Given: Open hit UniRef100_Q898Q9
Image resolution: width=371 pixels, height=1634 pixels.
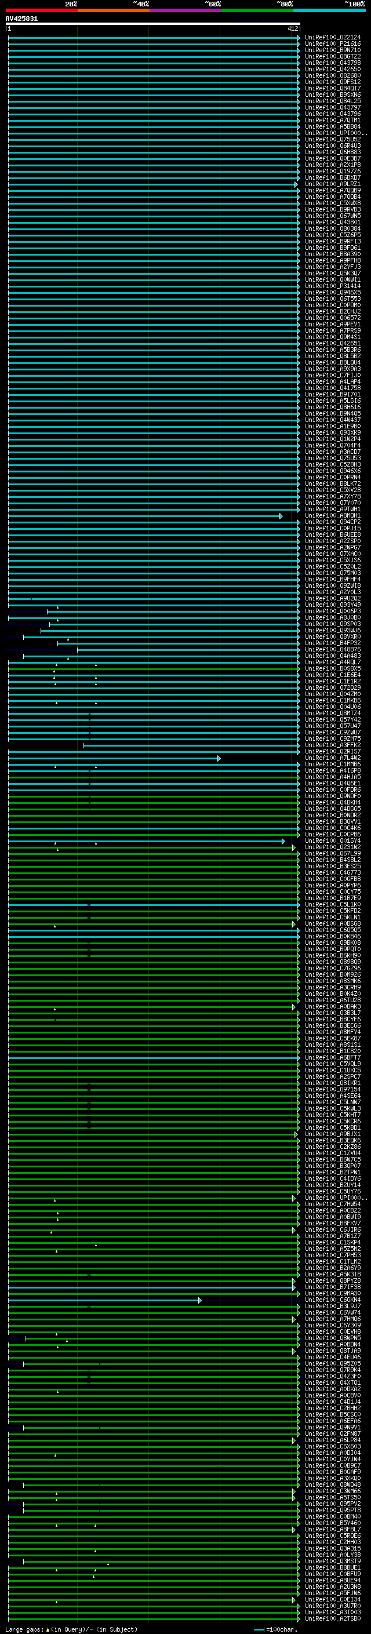Looking at the screenshot, I should pyautogui.click(x=333, y=962).
